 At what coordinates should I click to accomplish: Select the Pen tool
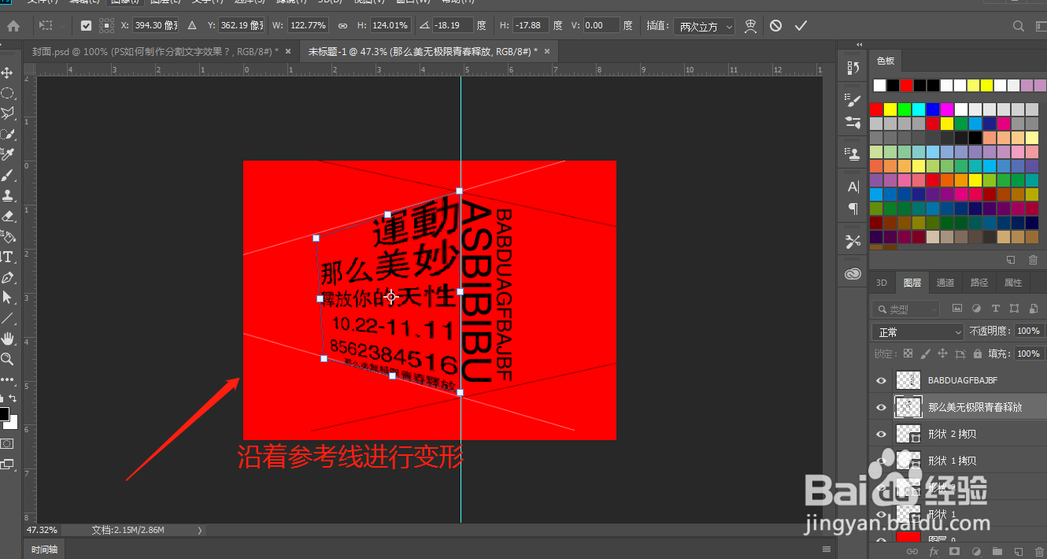(x=7, y=277)
